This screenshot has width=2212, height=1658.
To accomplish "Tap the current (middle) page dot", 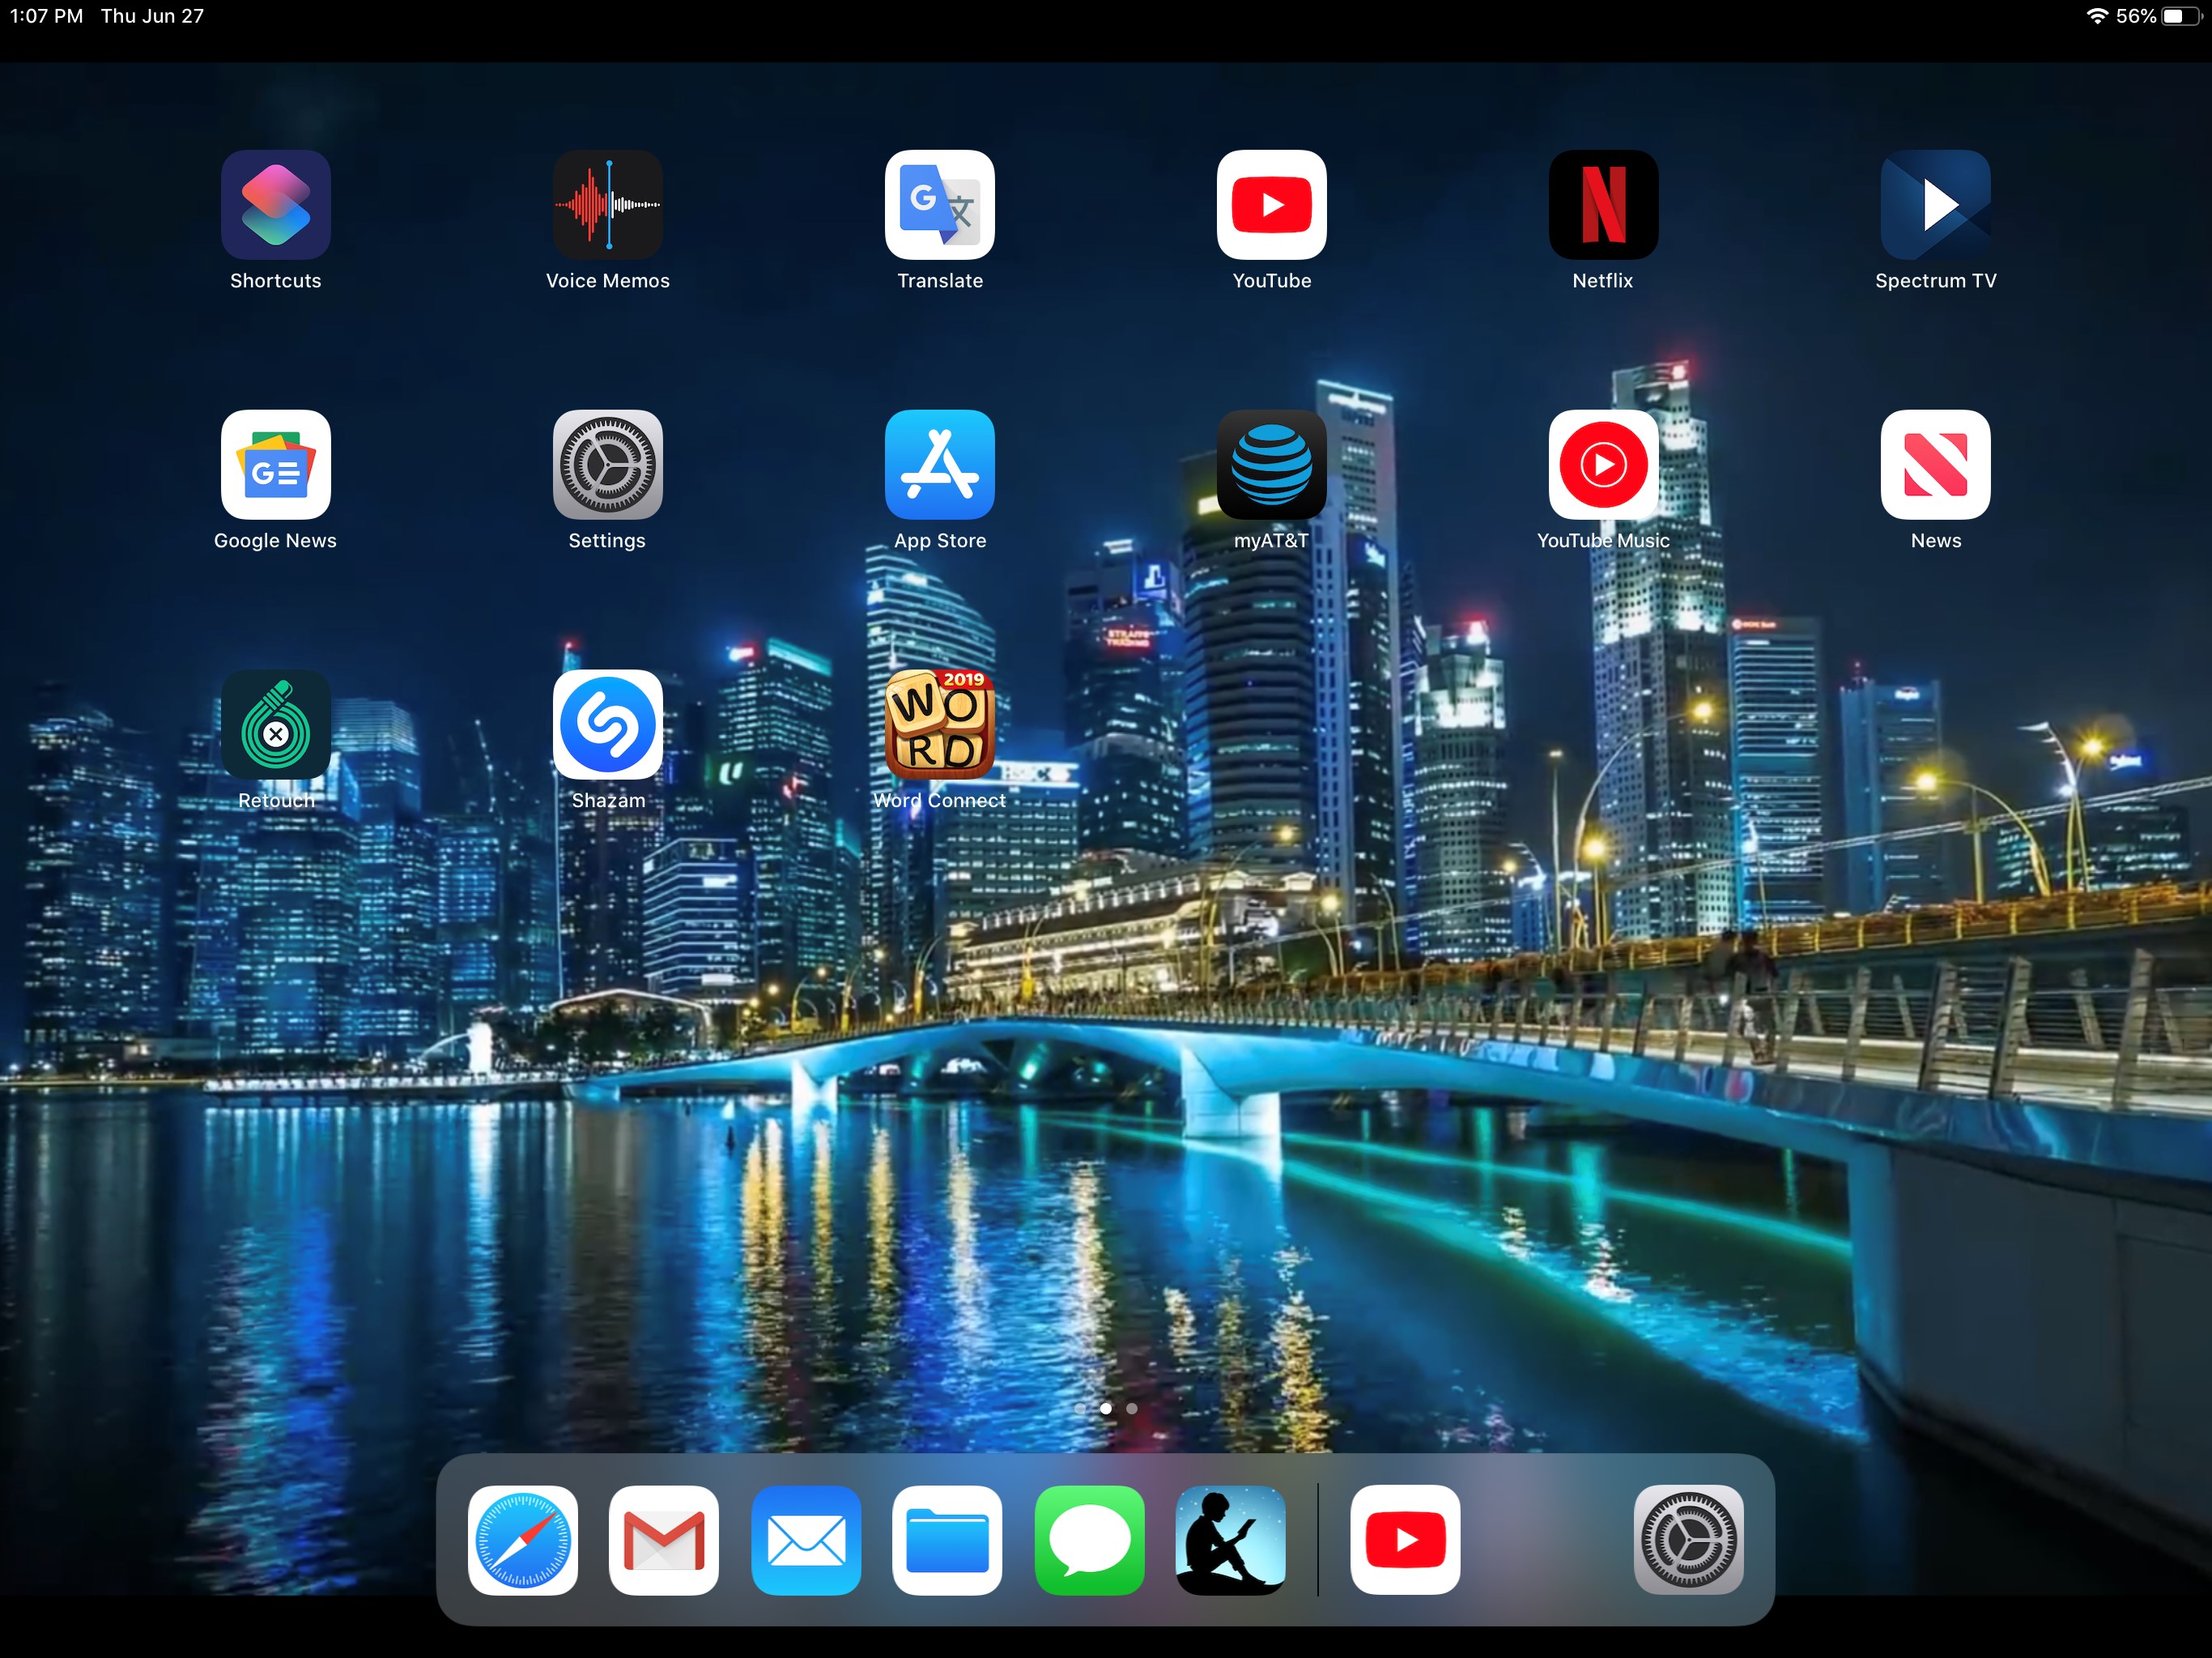I will pyautogui.click(x=1106, y=1408).
